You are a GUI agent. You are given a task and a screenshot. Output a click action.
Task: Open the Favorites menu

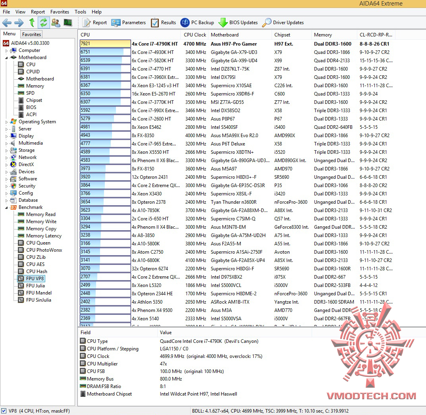[60, 12]
